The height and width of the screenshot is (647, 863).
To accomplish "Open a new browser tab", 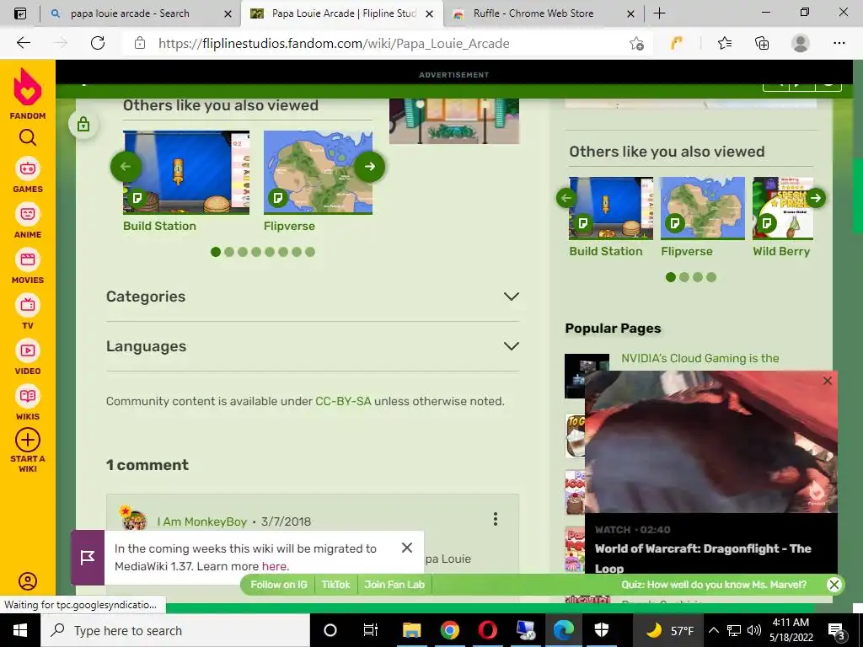I will [659, 13].
